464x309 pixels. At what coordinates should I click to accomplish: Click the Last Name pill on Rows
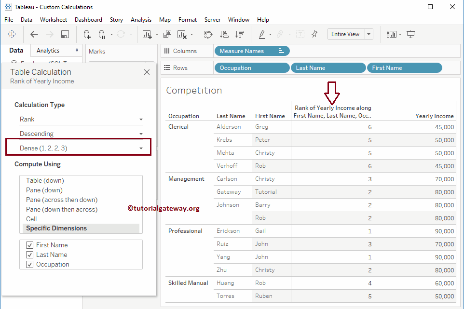(328, 67)
